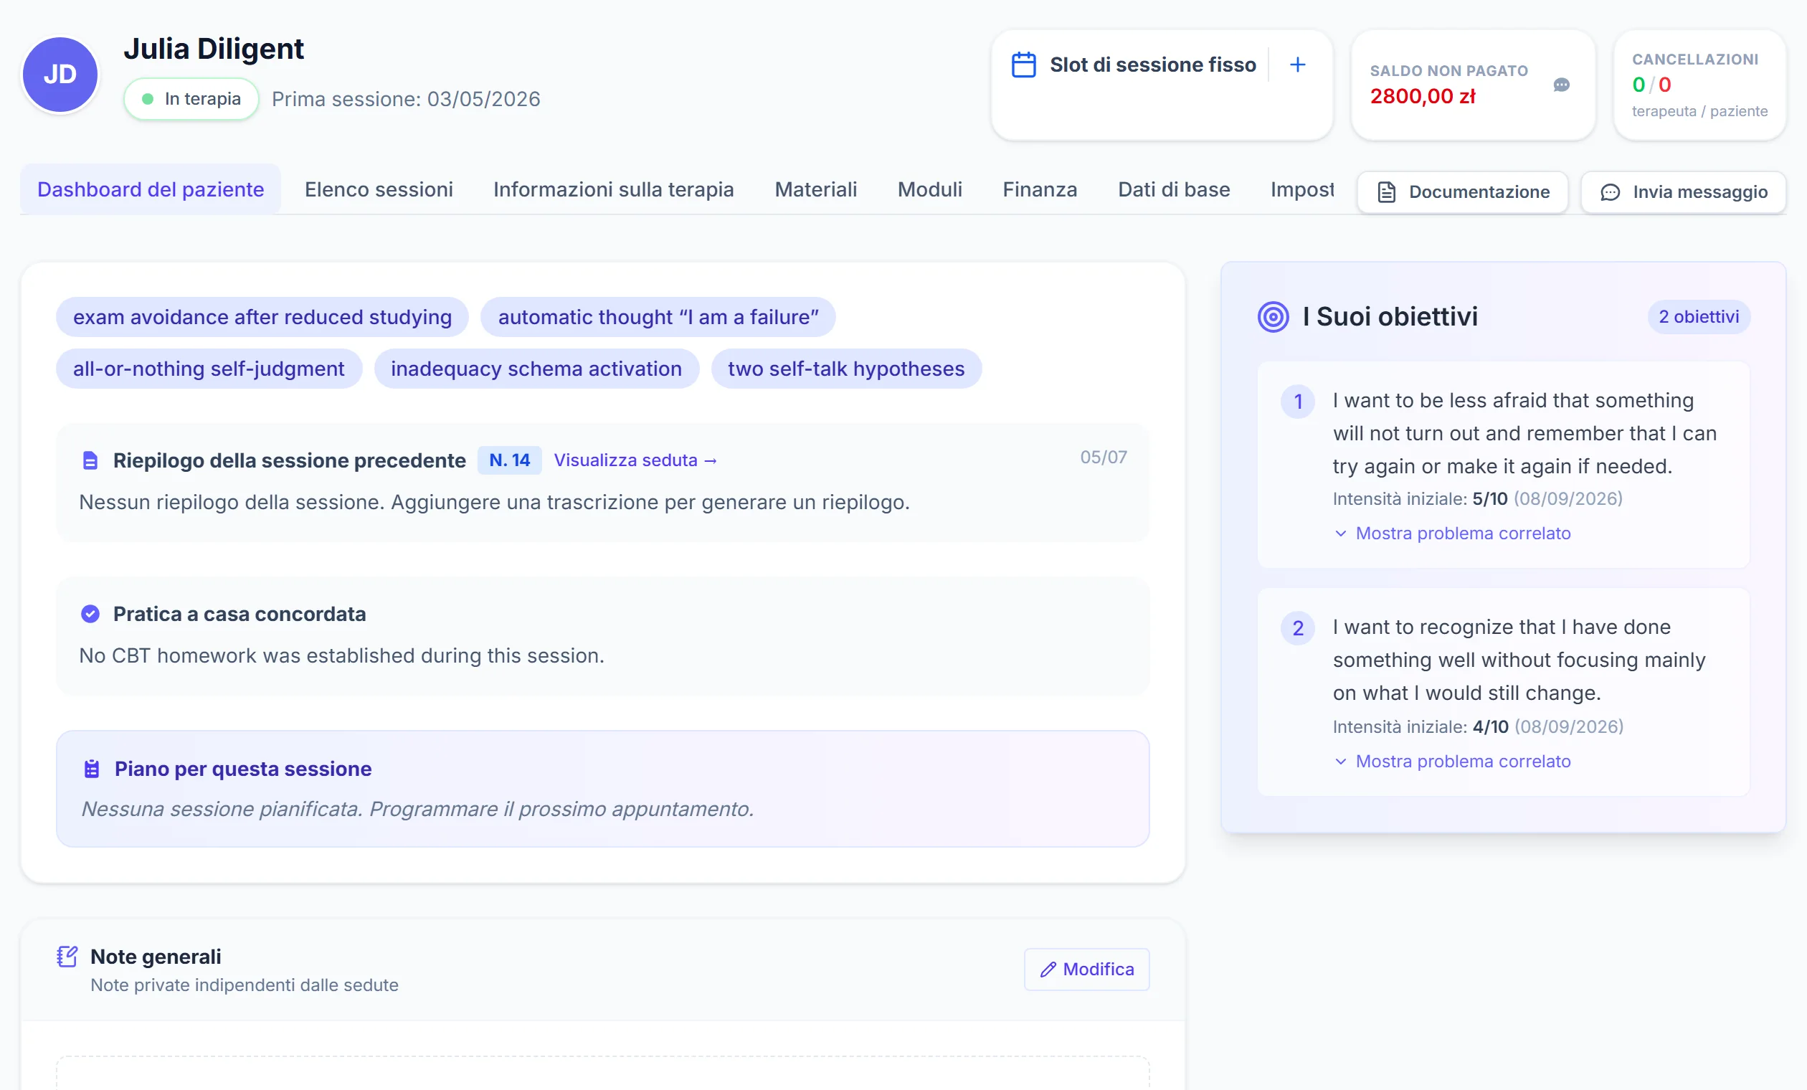Click the two self-talk hypotheses tag
1807x1090 pixels.
(x=846, y=368)
